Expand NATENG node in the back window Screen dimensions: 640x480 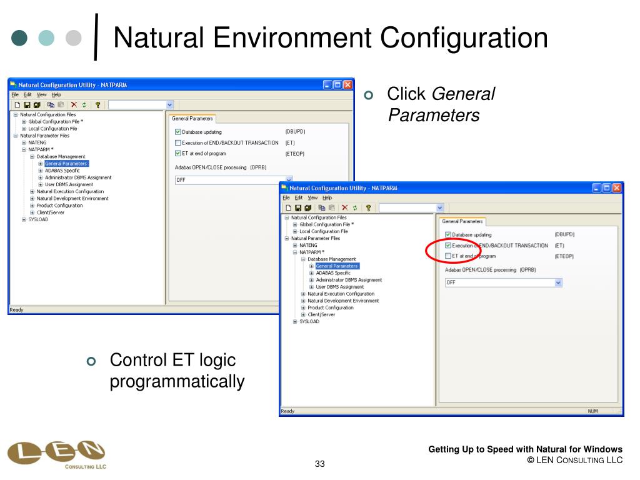(24, 142)
